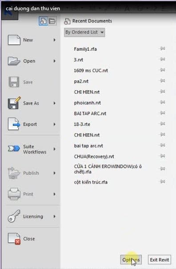Click the Licensing key icon

point(14,216)
